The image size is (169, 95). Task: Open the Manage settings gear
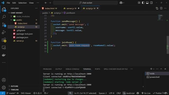point(4,87)
